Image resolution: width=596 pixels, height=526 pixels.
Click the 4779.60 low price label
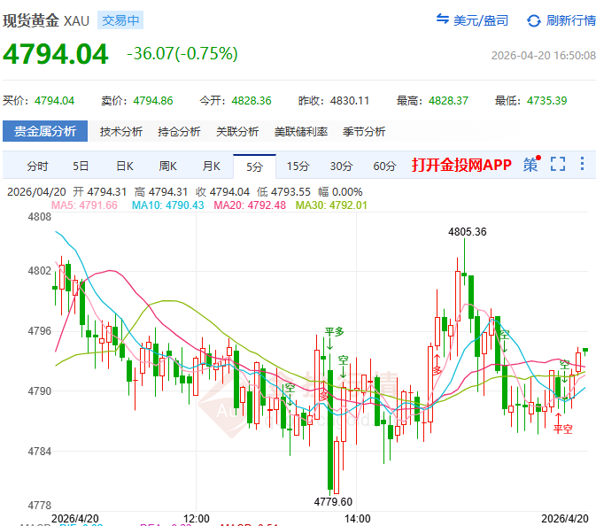click(x=333, y=502)
